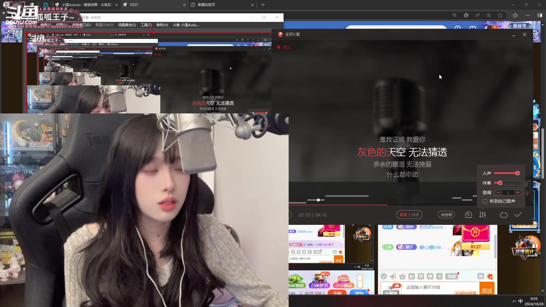Viewport: 546px width, 307px height.
Task: Open the 背包 backpack button
Action: (x=359, y=293)
